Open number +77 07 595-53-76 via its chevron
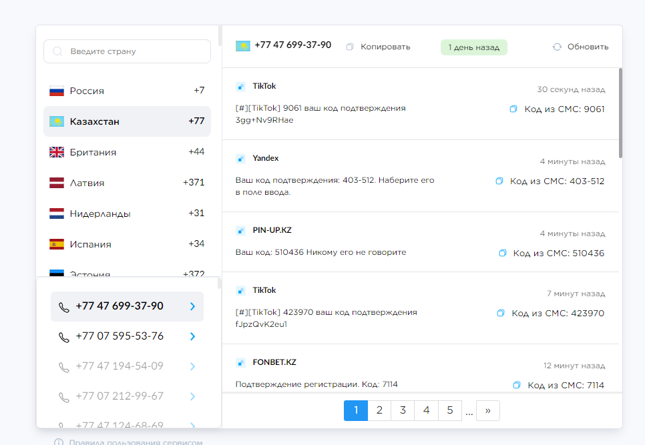Screen dimensions: 645x445 click(192, 336)
